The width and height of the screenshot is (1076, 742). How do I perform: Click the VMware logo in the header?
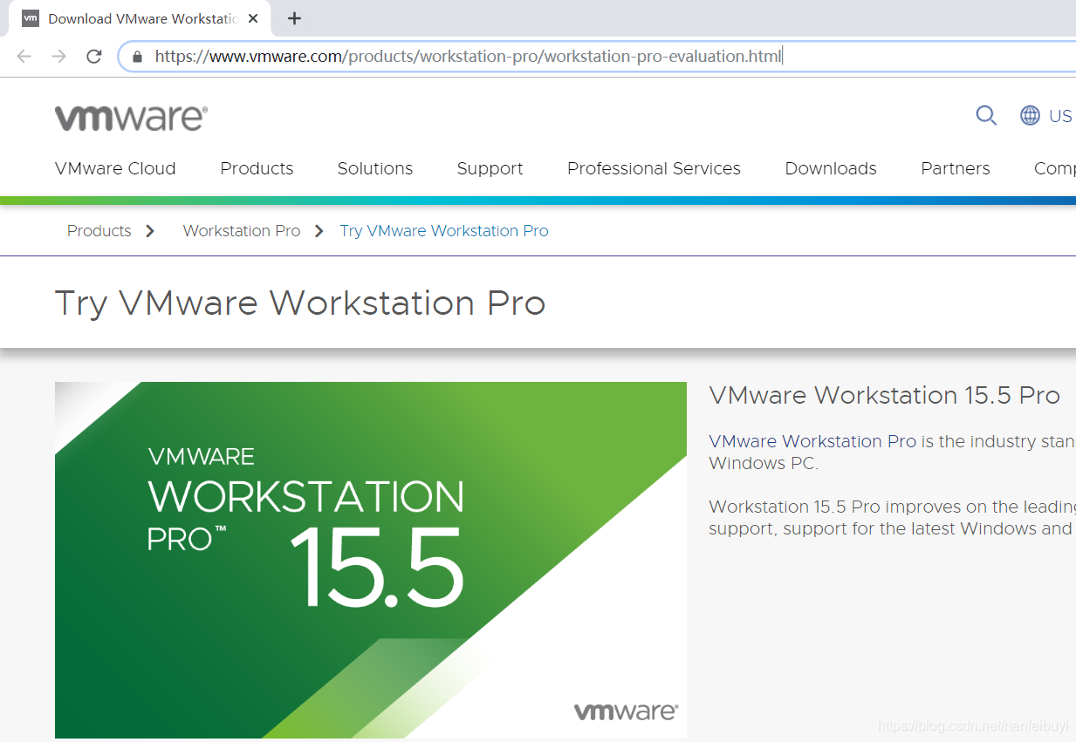point(131,118)
